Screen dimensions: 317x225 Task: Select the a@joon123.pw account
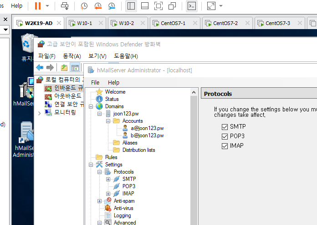tap(143, 128)
